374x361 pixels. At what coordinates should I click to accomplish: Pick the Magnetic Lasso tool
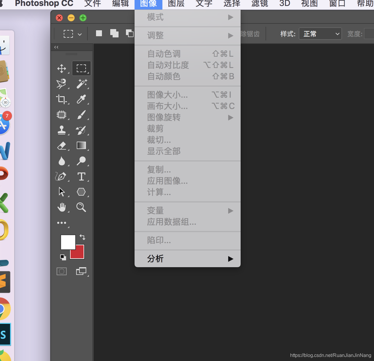(x=62, y=84)
